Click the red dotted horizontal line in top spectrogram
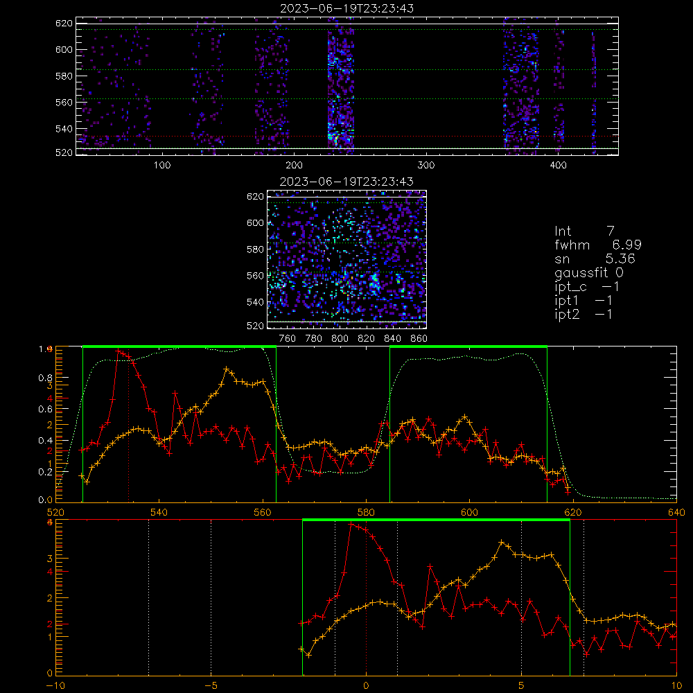The height and width of the screenshot is (693, 693). (x=347, y=136)
